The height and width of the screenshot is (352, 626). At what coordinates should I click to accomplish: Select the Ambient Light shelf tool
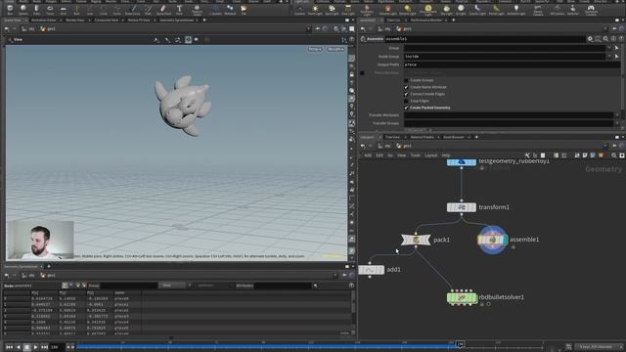coord(516,9)
